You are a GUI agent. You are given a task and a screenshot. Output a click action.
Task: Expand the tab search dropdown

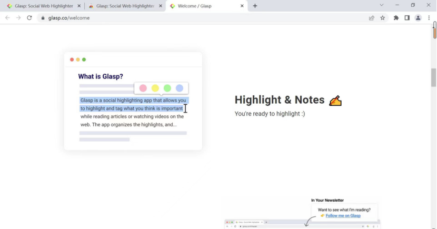(382, 5)
